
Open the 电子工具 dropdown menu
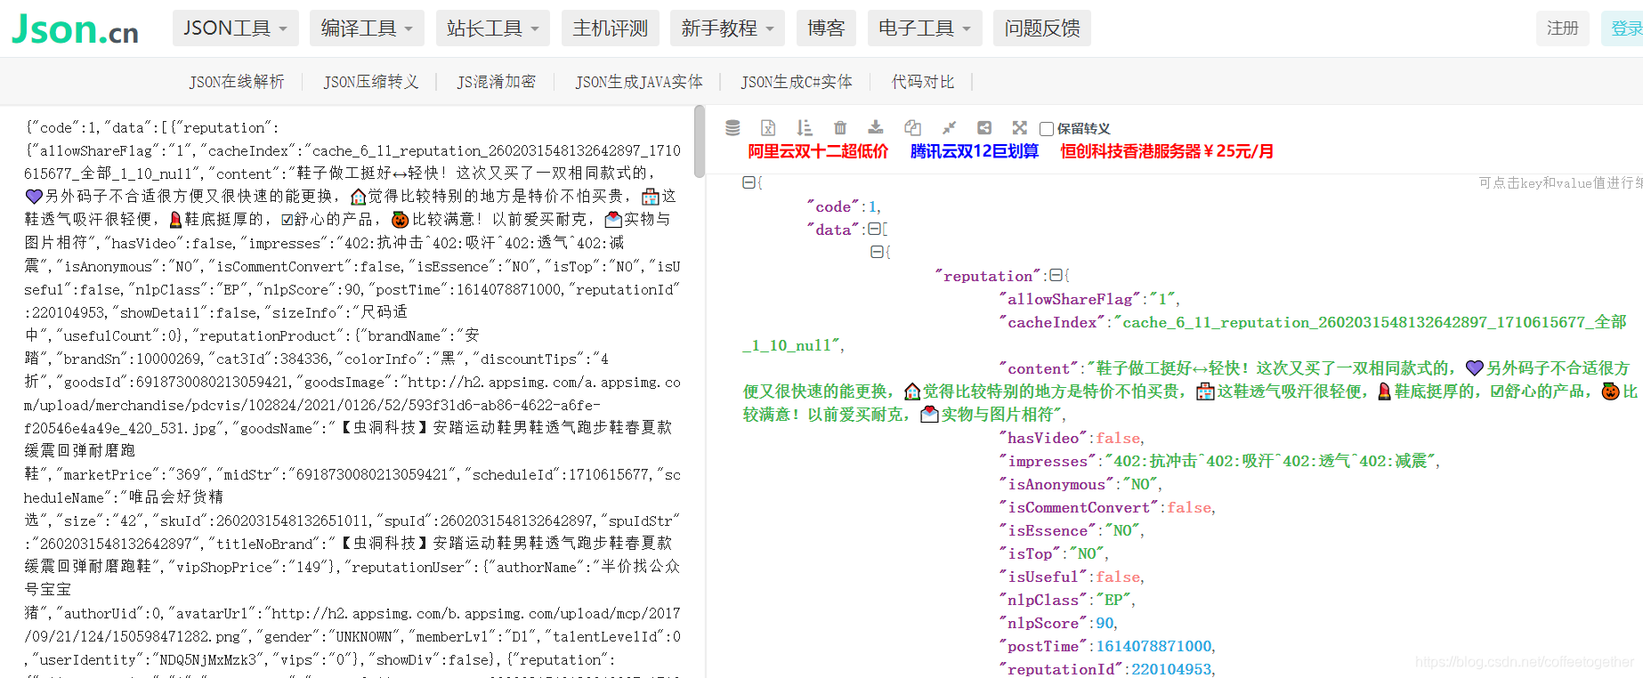coord(925,28)
